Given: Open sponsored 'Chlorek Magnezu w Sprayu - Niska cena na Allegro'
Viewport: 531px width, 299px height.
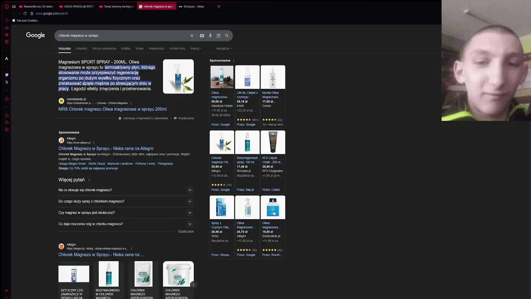Looking at the screenshot, I should click(106, 148).
